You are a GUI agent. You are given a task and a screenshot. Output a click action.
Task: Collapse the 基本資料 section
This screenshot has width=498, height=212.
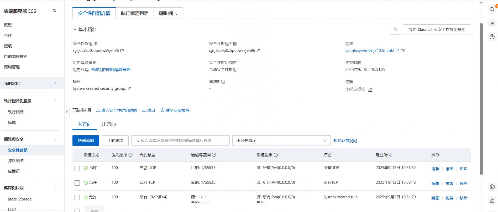click(x=75, y=30)
